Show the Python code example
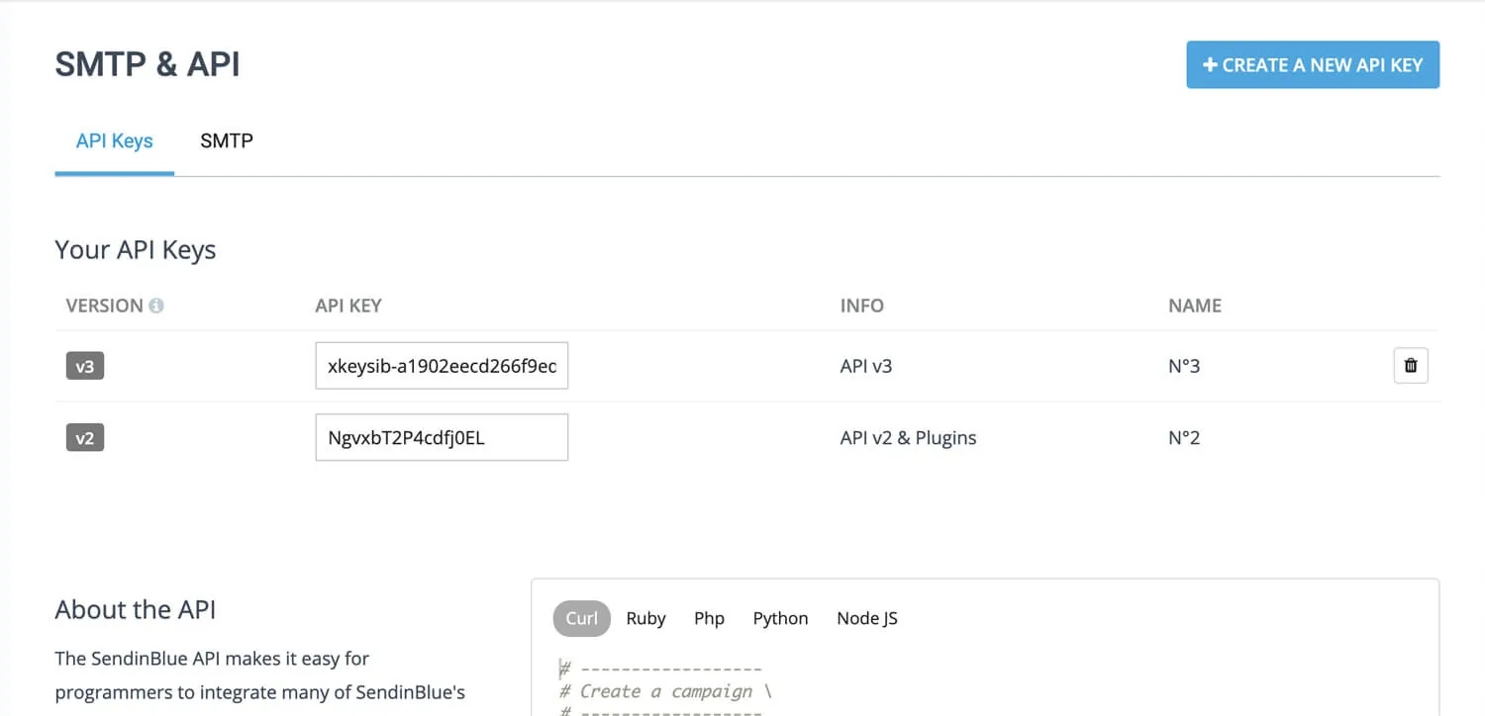This screenshot has height=716, width=1485. 781,618
